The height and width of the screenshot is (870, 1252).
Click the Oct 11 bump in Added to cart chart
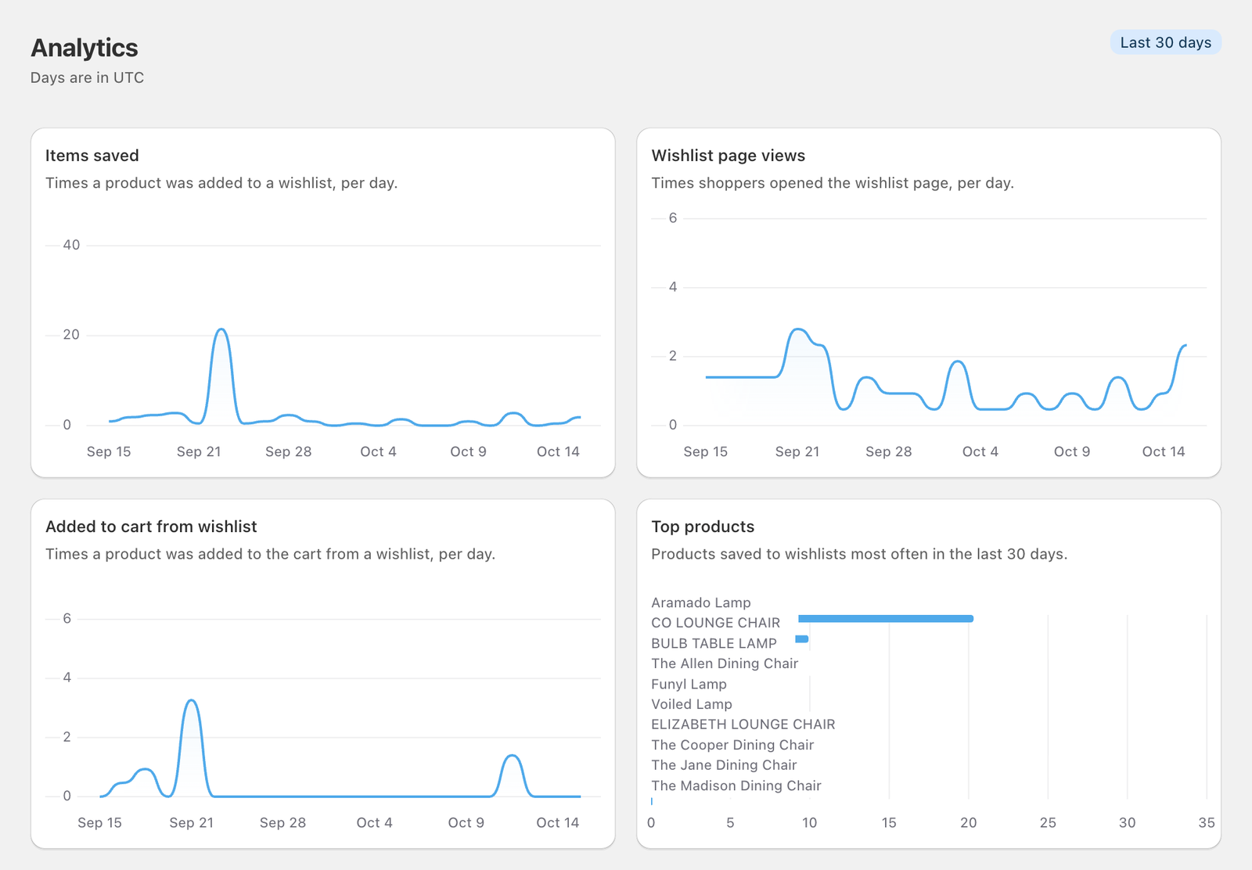[512, 757]
